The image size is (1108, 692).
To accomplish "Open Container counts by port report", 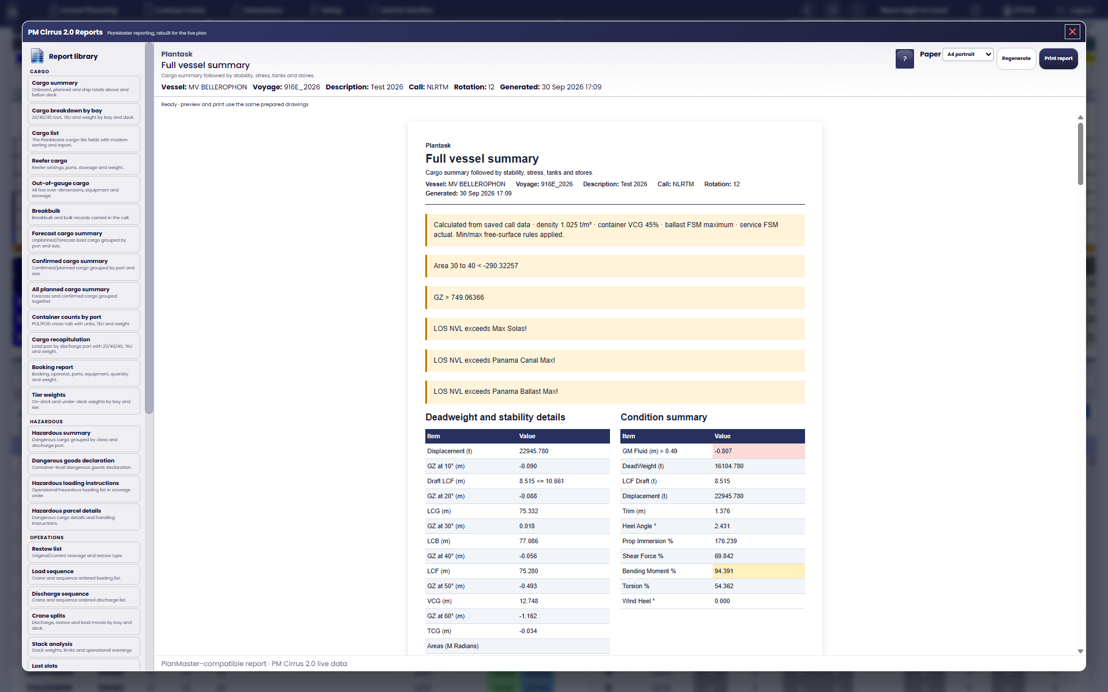I will coord(84,320).
